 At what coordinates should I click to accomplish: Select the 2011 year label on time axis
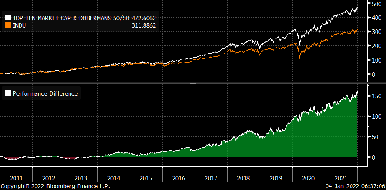pyautogui.click(x=17, y=177)
